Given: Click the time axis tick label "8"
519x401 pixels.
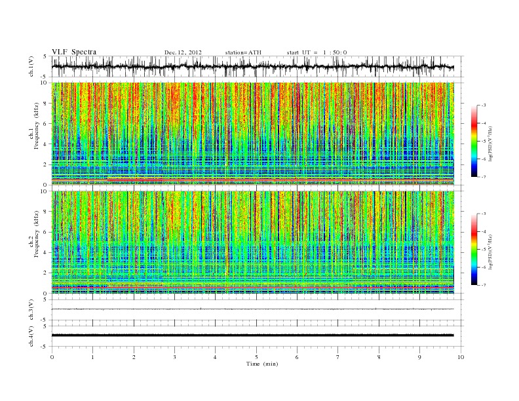Looking at the screenshot, I should tap(379, 357).
